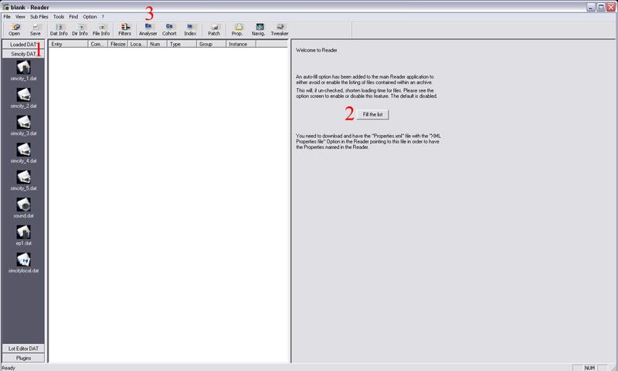
Task: Click the Navig. toolbar icon
Action: pyautogui.click(x=259, y=29)
